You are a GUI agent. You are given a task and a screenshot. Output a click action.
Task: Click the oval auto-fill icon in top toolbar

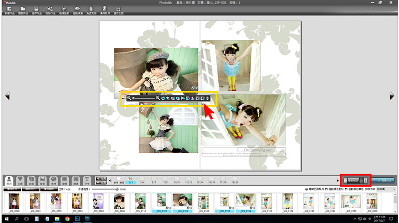pyautogui.click(x=77, y=9)
